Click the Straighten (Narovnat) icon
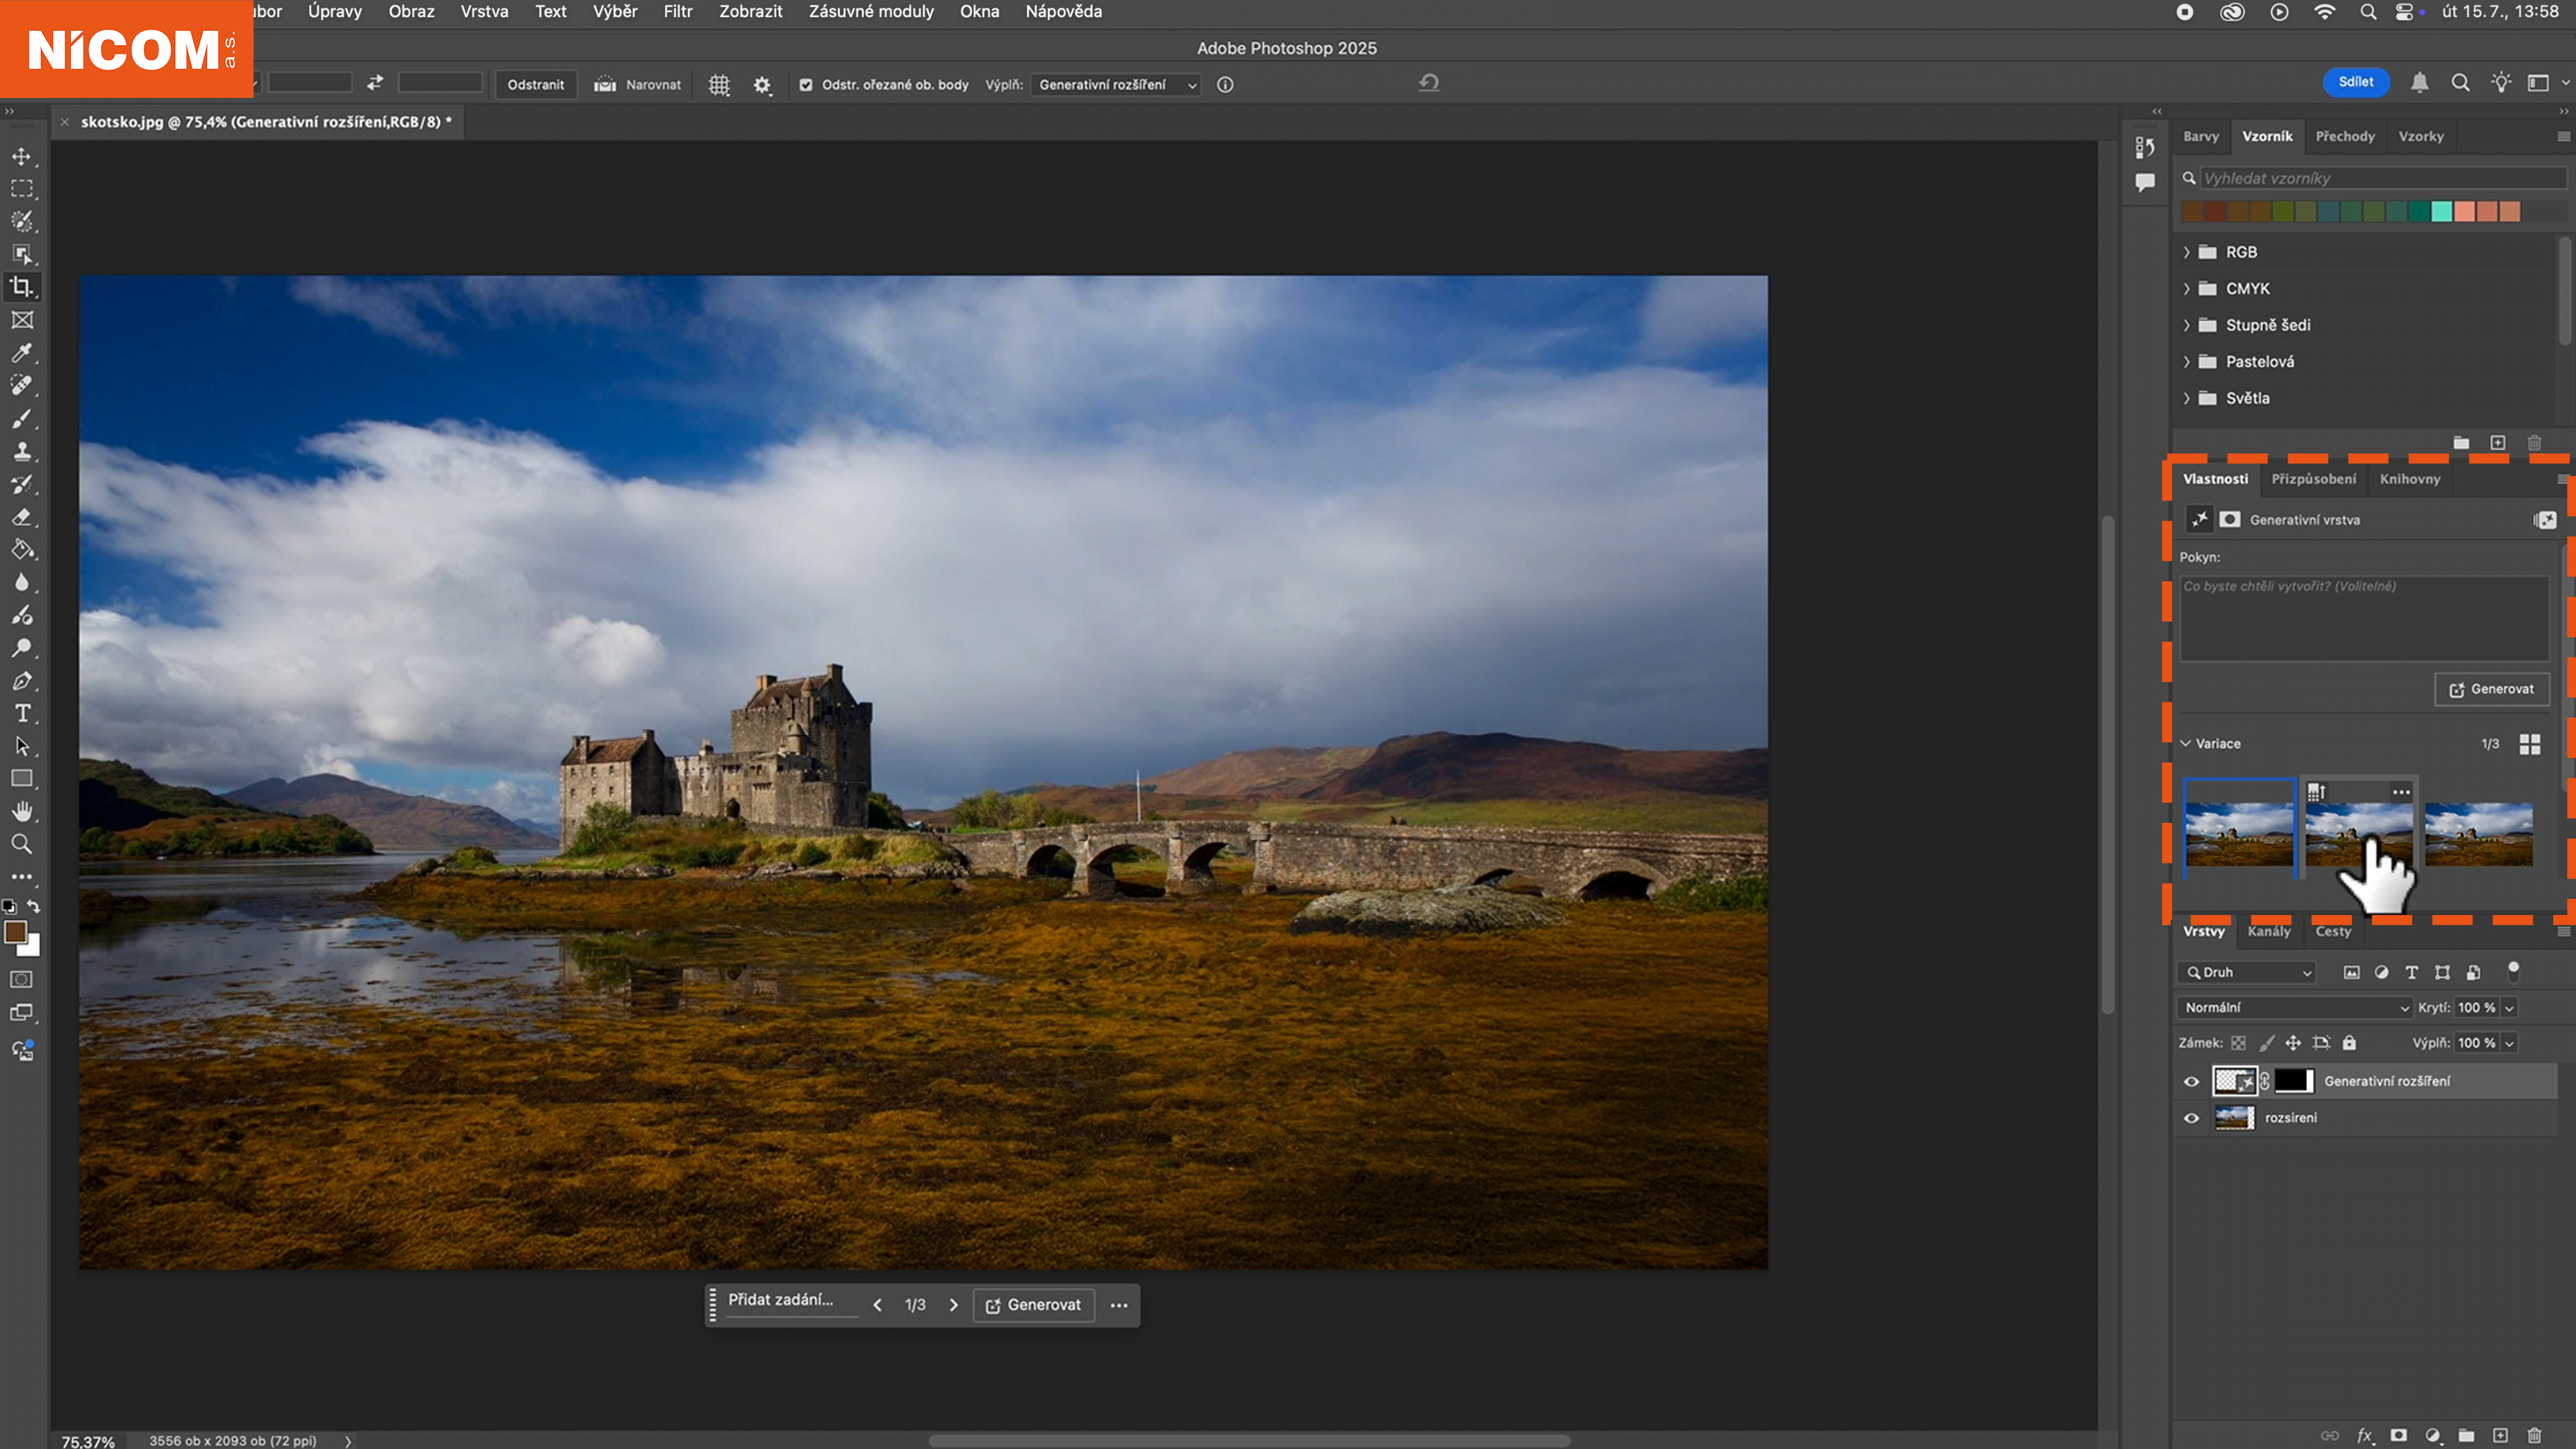This screenshot has width=2576, height=1449. click(x=604, y=85)
